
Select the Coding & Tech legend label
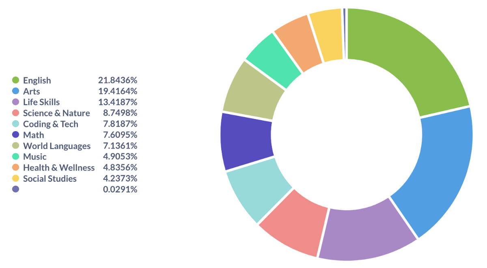pyautogui.click(x=51, y=124)
